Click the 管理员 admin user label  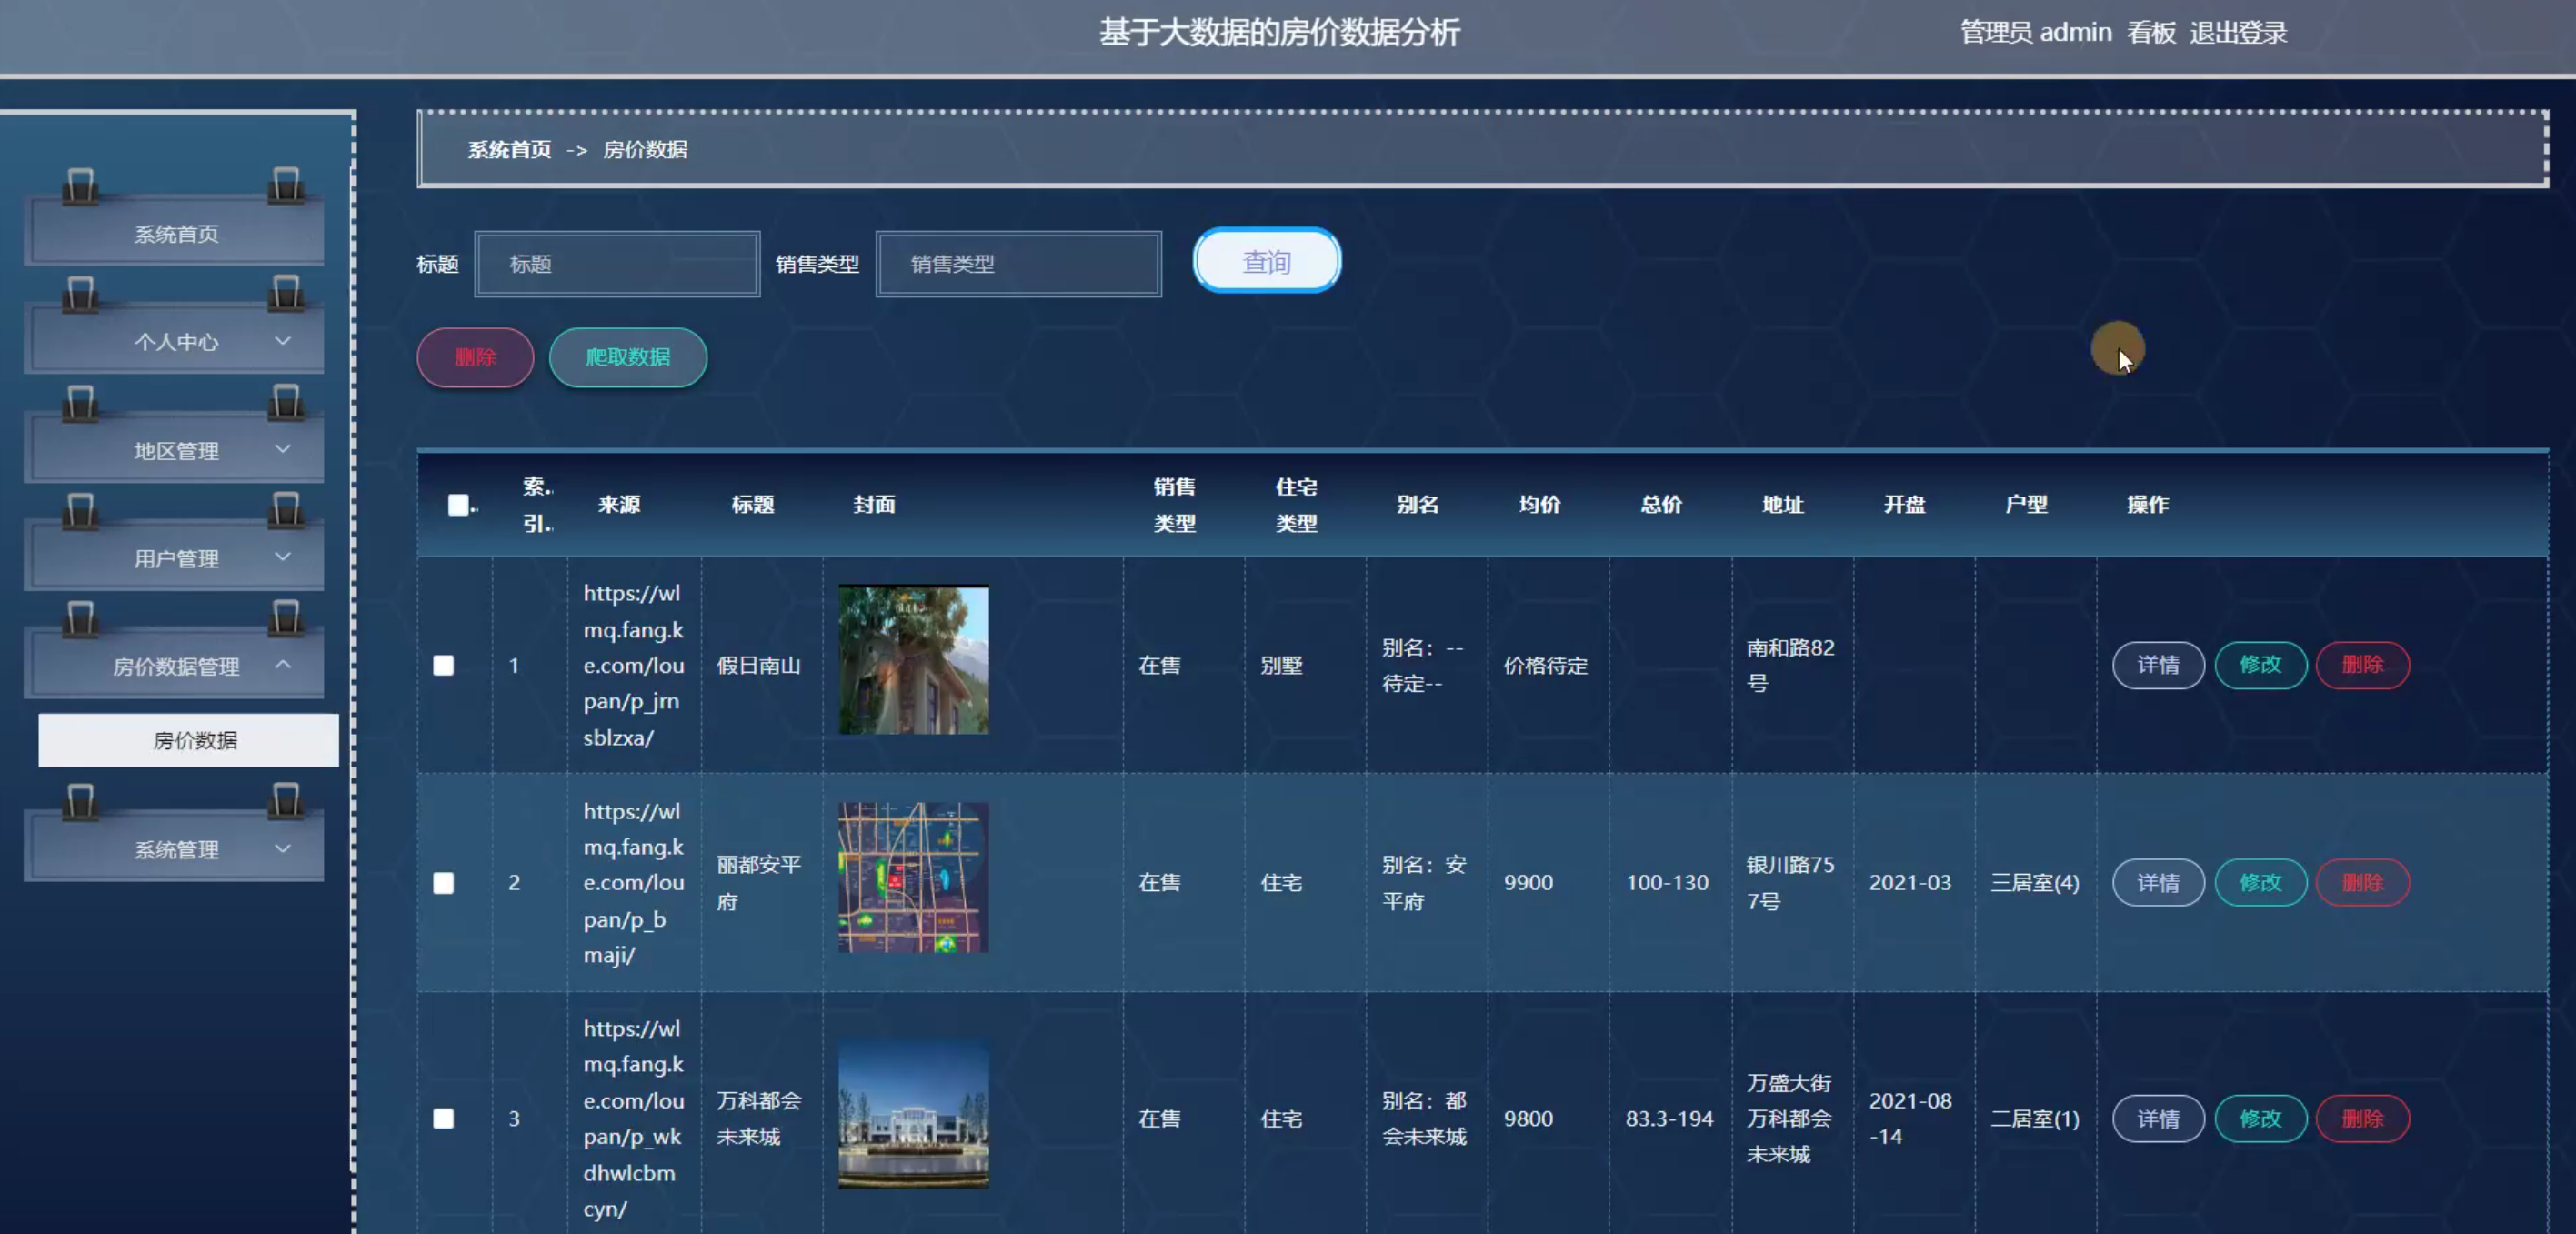point(2035,33)
